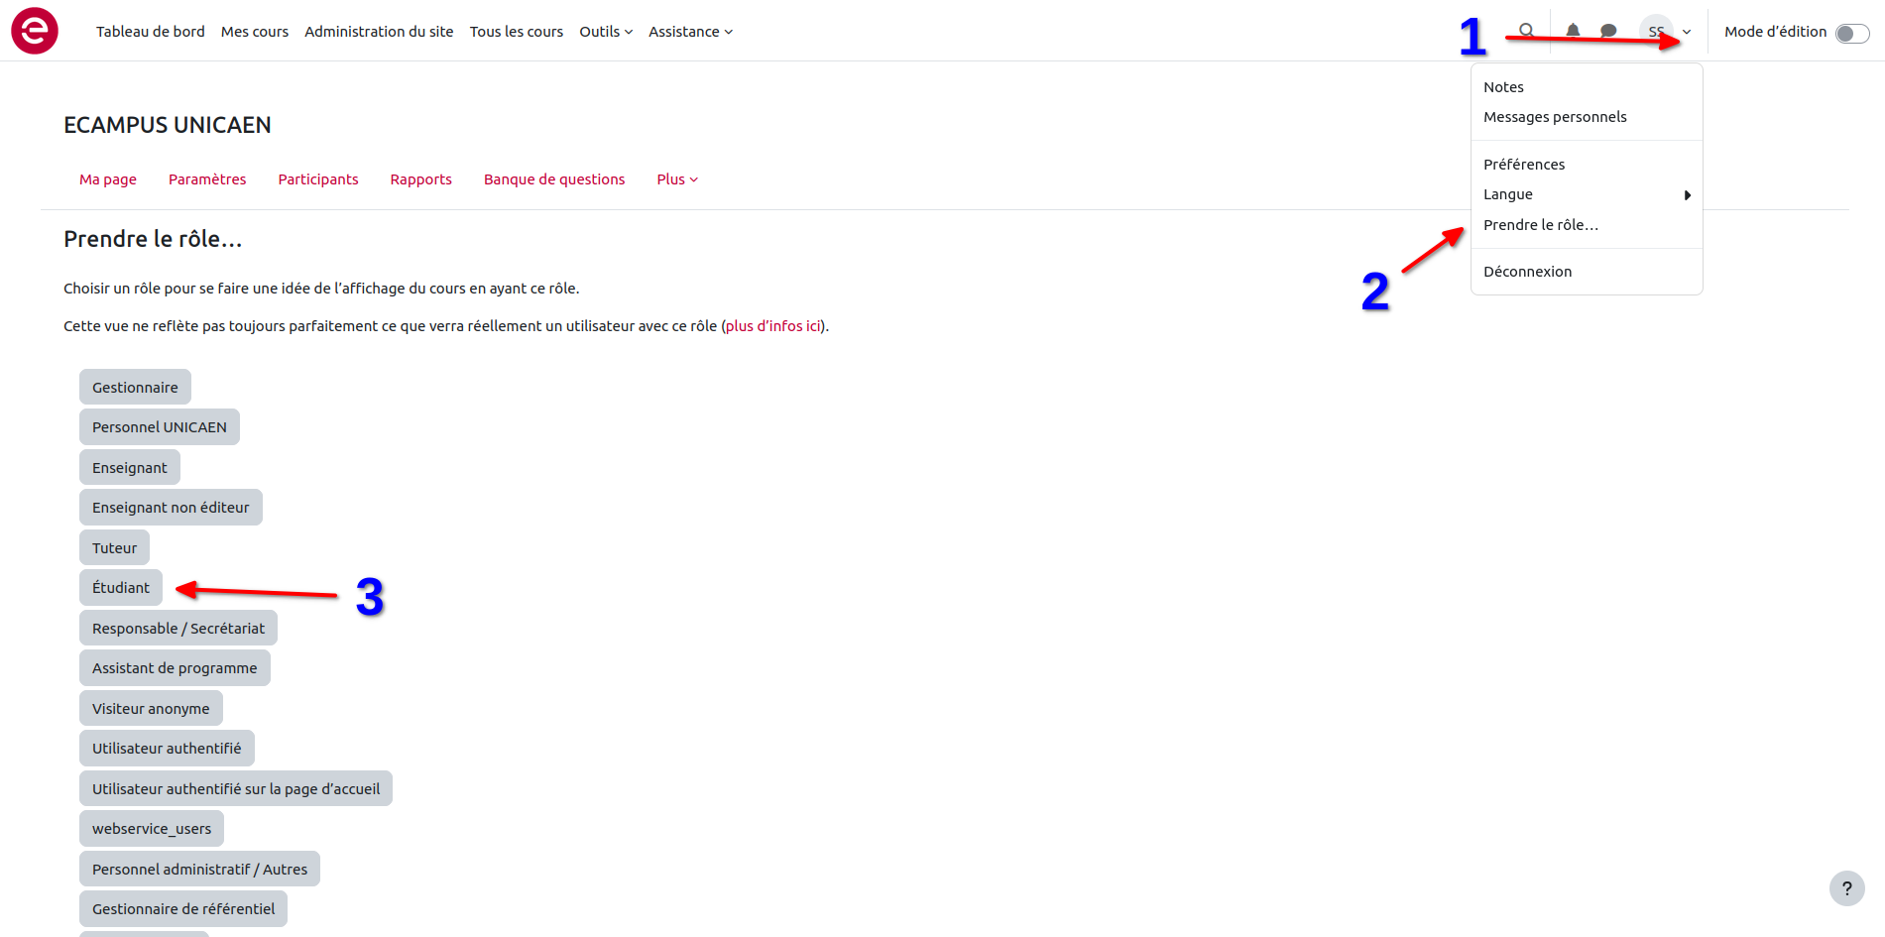Select Prendre le rôle… in user menu
Screen dimensions: 1885x937
pos(1541,225)
